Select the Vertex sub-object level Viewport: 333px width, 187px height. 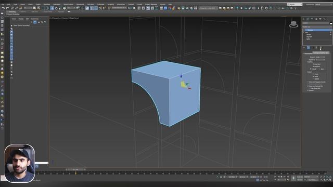pyautogui.click(x=309, y=35)
